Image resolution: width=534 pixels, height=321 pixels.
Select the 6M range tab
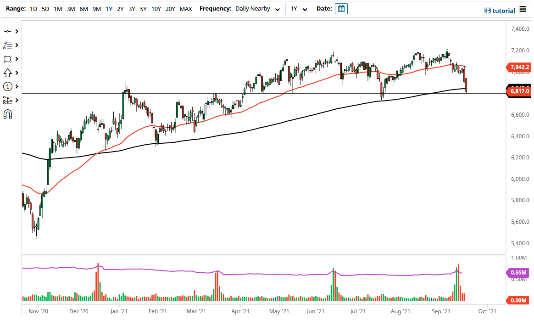tap(83, 8)
